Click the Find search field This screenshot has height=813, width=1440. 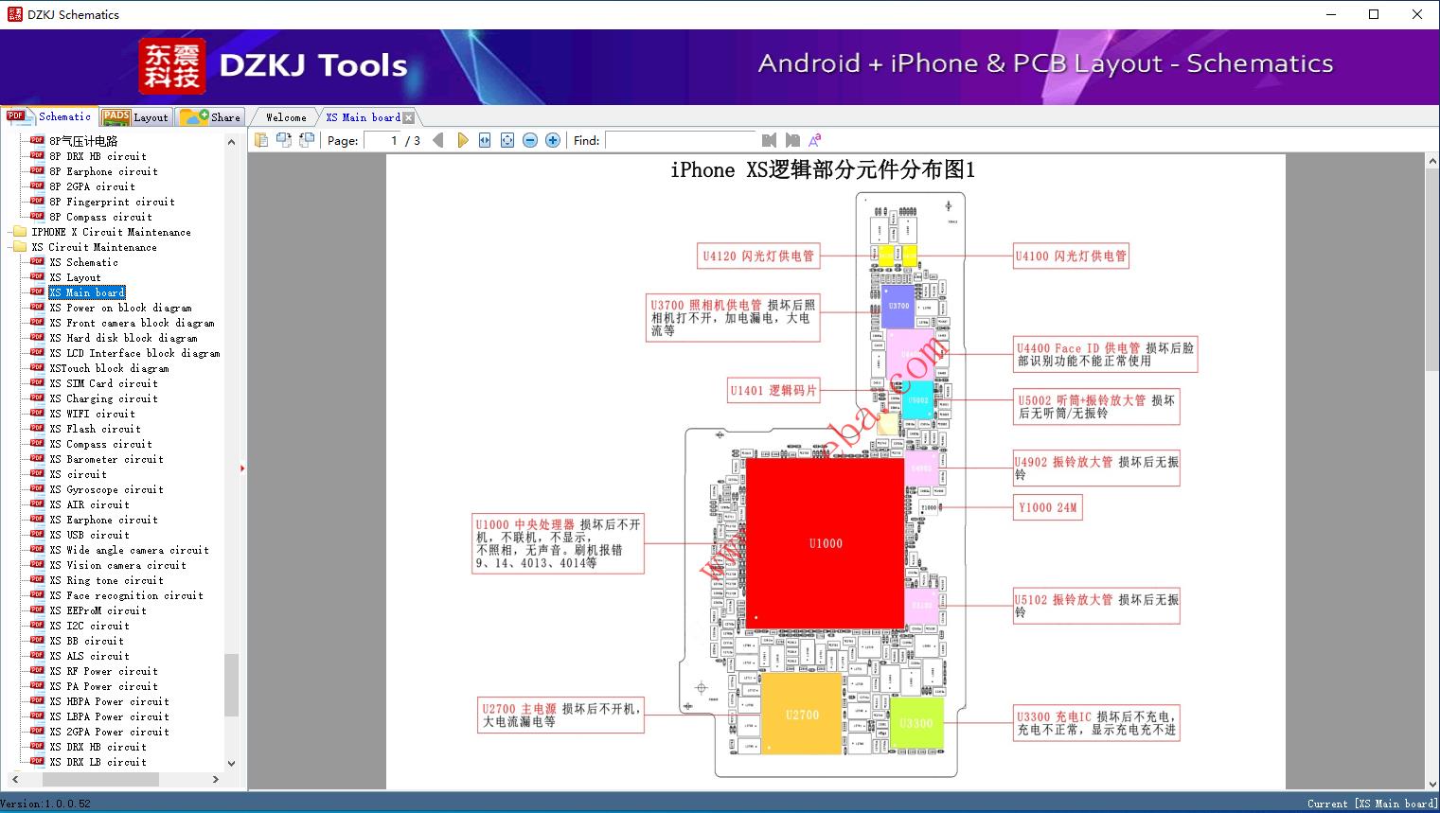point(681,140)
